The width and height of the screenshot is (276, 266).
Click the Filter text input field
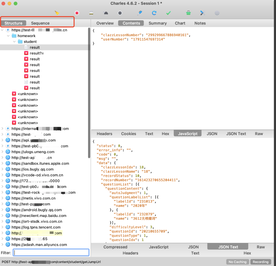[51, 253]
